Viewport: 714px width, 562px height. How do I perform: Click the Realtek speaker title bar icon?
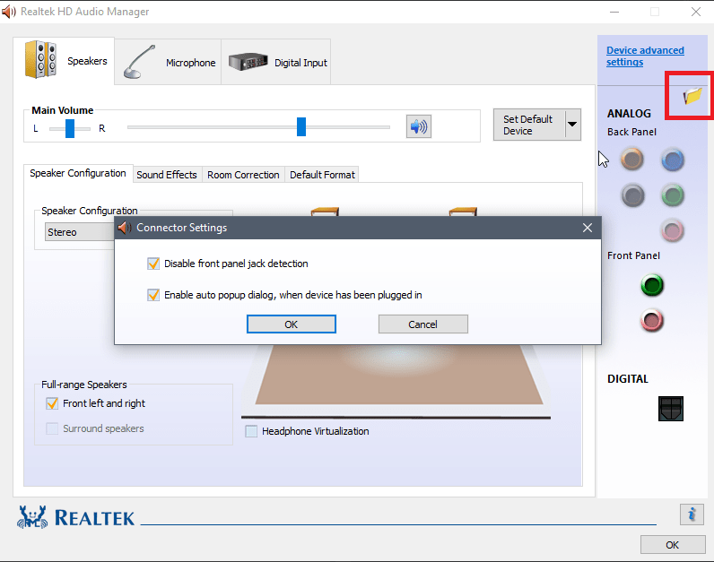[x=9, y=12]
